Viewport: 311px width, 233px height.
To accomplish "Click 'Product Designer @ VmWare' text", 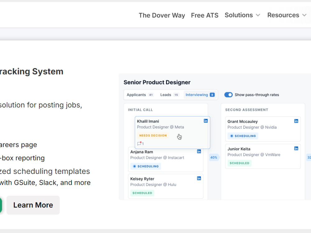I will point(254,154).
